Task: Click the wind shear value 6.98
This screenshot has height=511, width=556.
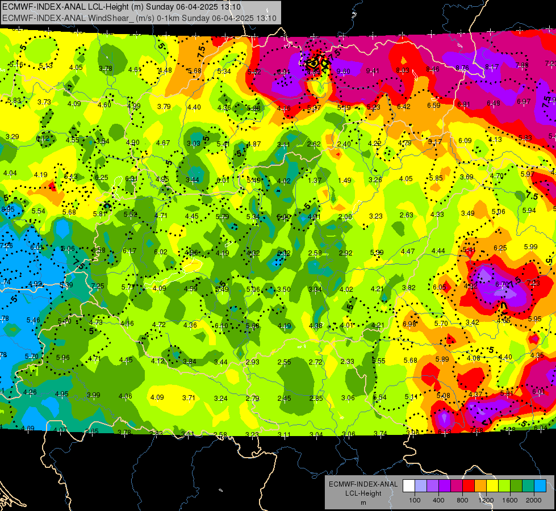Action: click(x=409, y=324)
